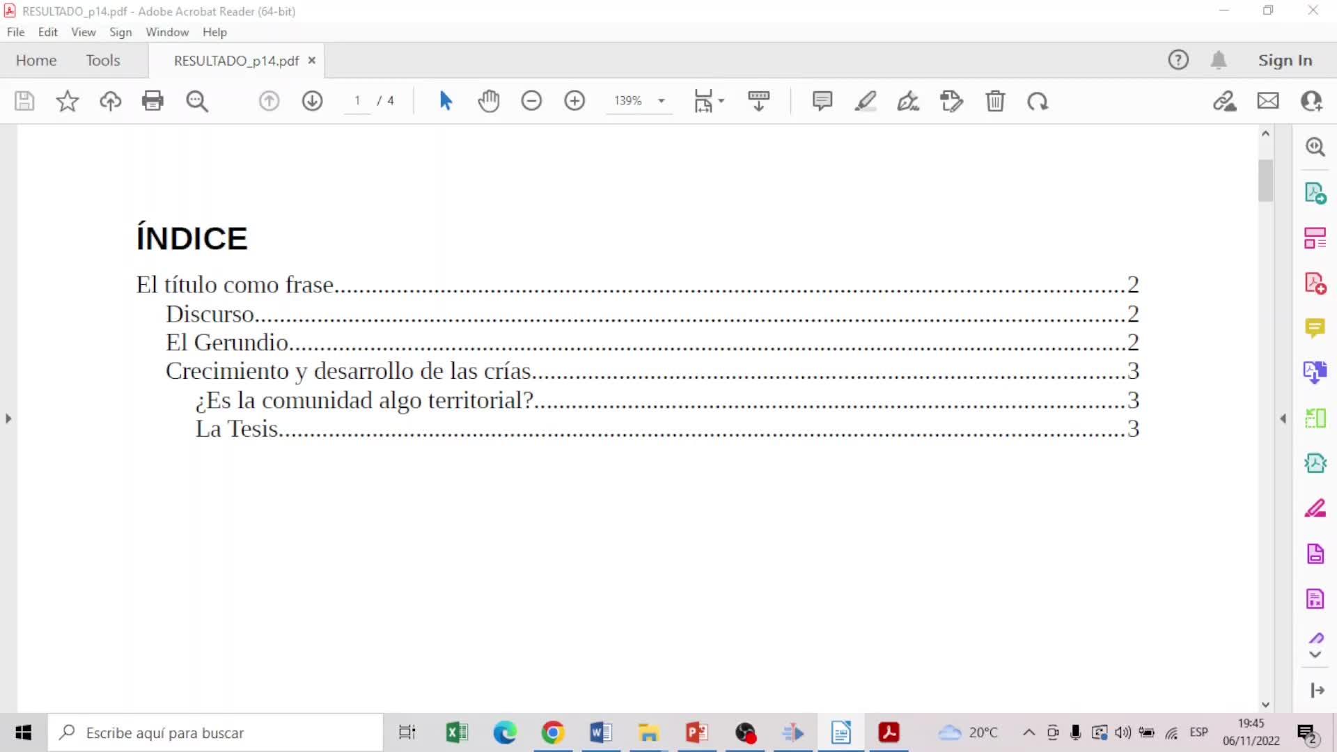Click the Zoom in plus icon

point(574,101)
